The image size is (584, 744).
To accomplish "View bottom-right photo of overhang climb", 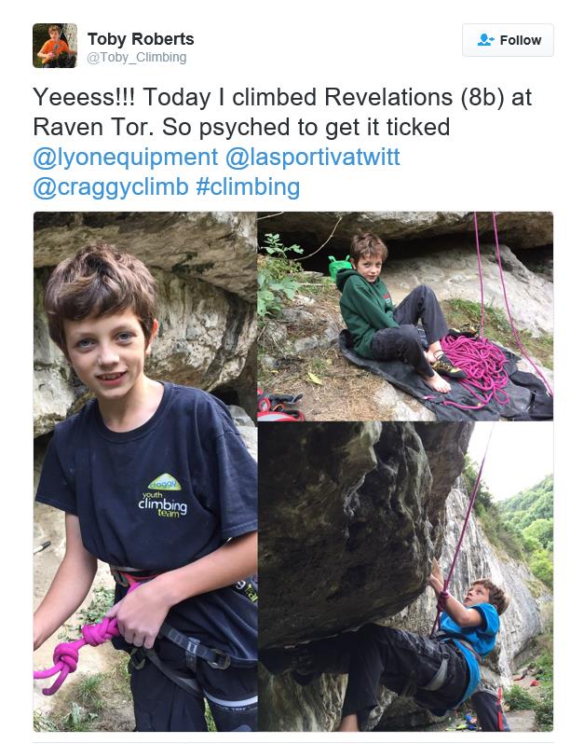I will [405, 576].
